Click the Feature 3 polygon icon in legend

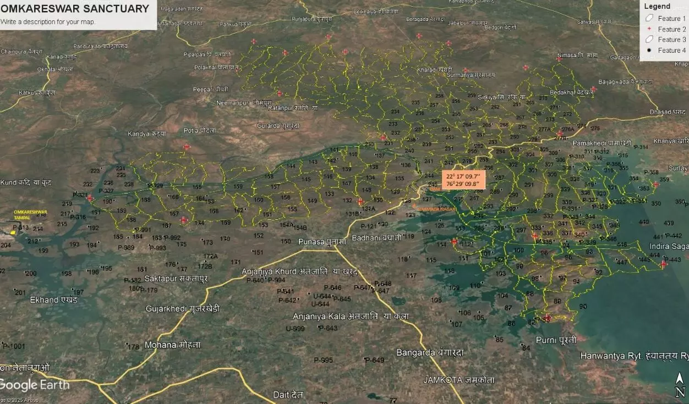tap(649, 40)
